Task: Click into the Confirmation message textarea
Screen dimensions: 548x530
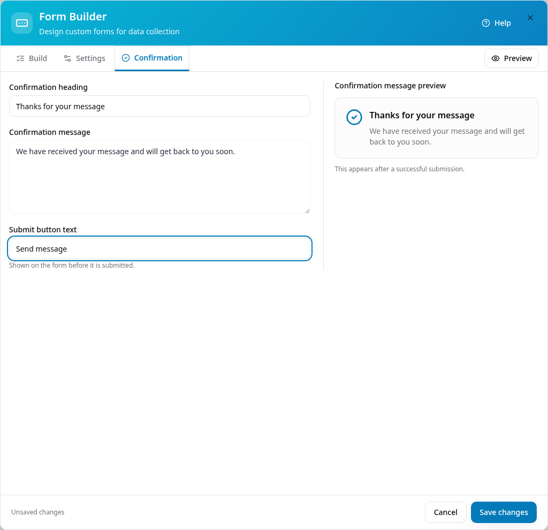Action: pos(159,177)
